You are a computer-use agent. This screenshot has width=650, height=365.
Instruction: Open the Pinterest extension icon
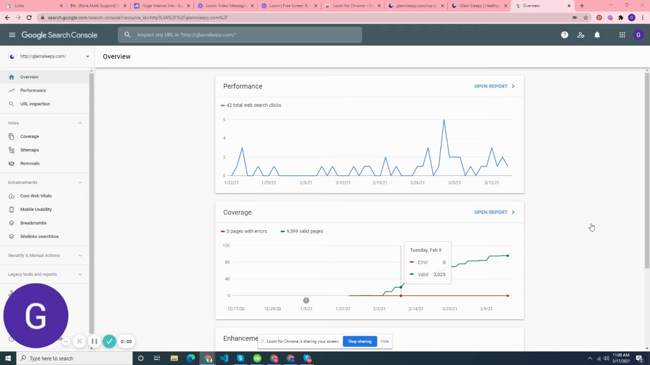tap(599, 17)
